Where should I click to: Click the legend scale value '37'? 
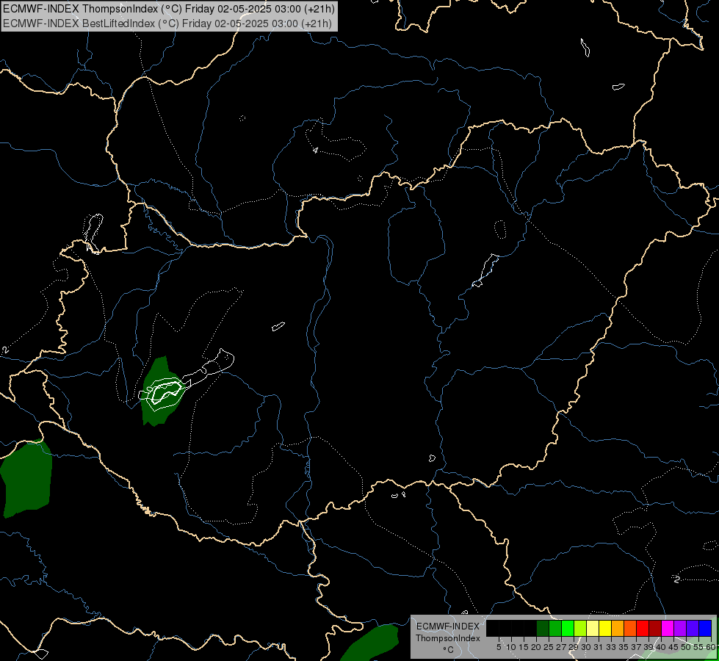(636, 647)
